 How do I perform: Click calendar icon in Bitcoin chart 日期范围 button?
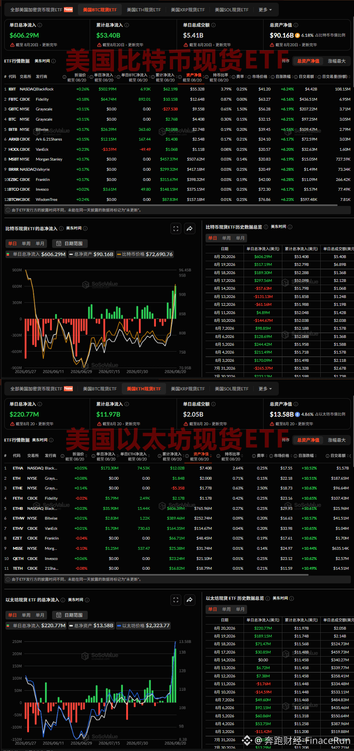[59, 244]
